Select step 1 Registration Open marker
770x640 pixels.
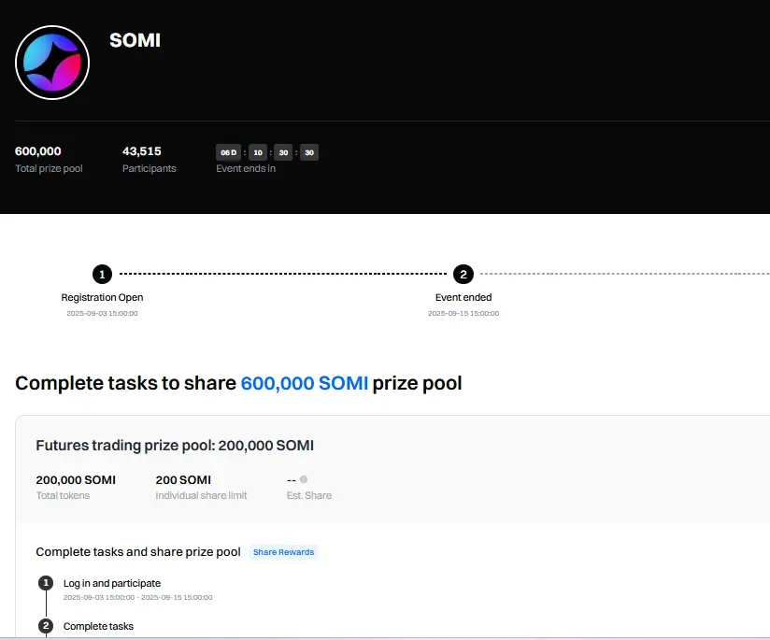[102, 274]
